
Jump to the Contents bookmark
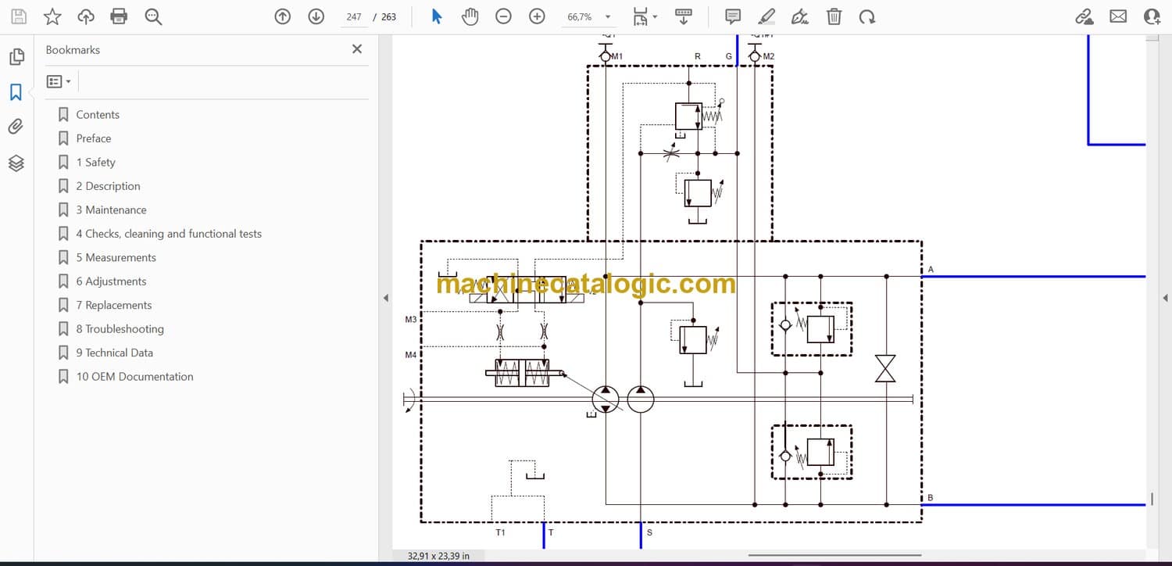click(x=98, y=115)
